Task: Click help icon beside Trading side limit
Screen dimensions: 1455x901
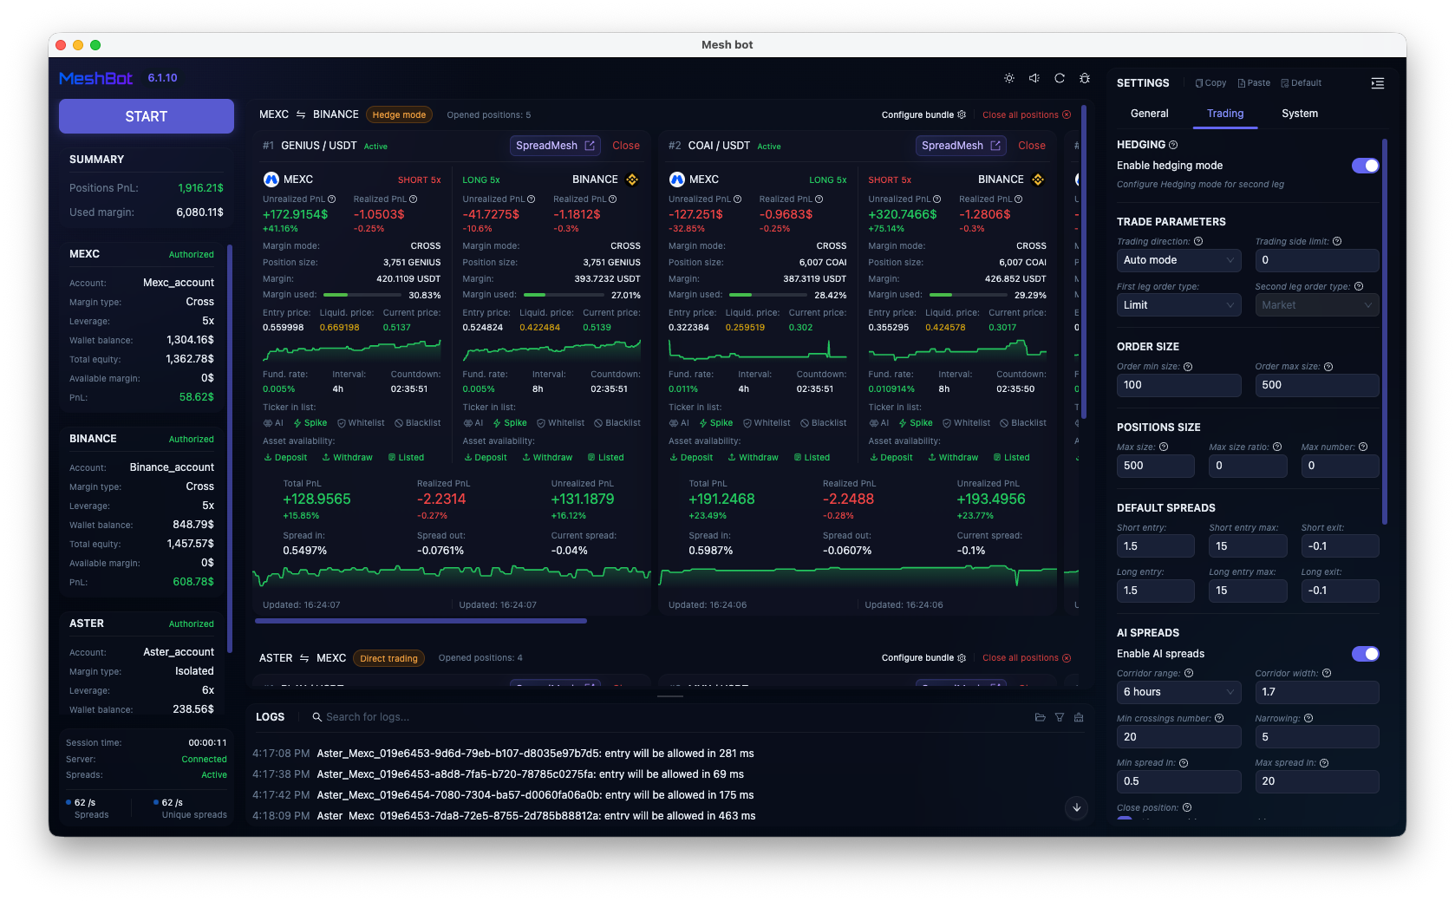Action: click(x=1337, y=241)
